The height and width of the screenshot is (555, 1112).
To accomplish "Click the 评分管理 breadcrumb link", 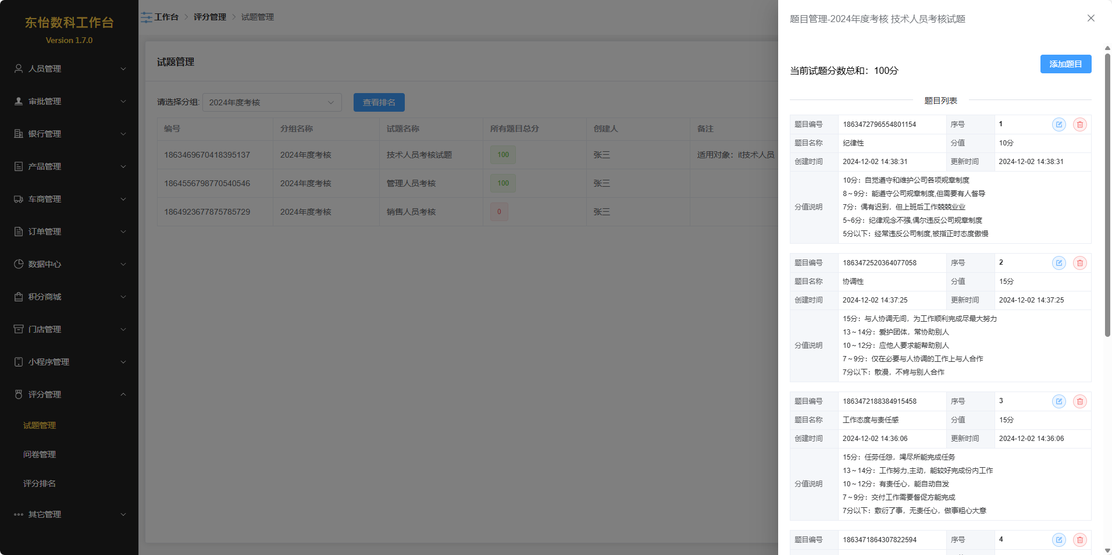I will pyautogui.click(x=209, y=17).
